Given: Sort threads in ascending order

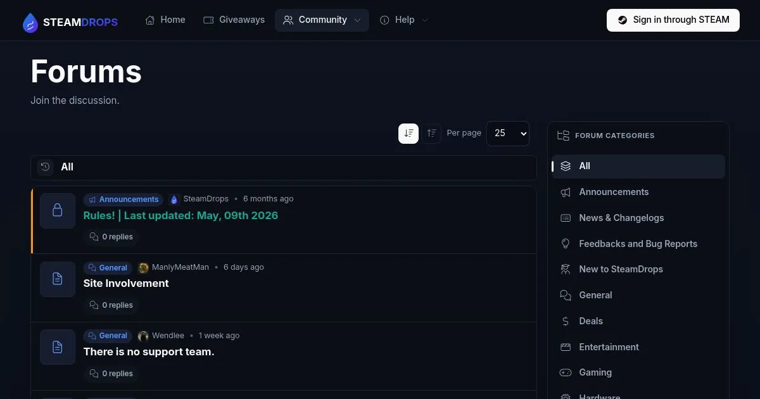Looking at the screenshot, I should [x=431, y=133].
